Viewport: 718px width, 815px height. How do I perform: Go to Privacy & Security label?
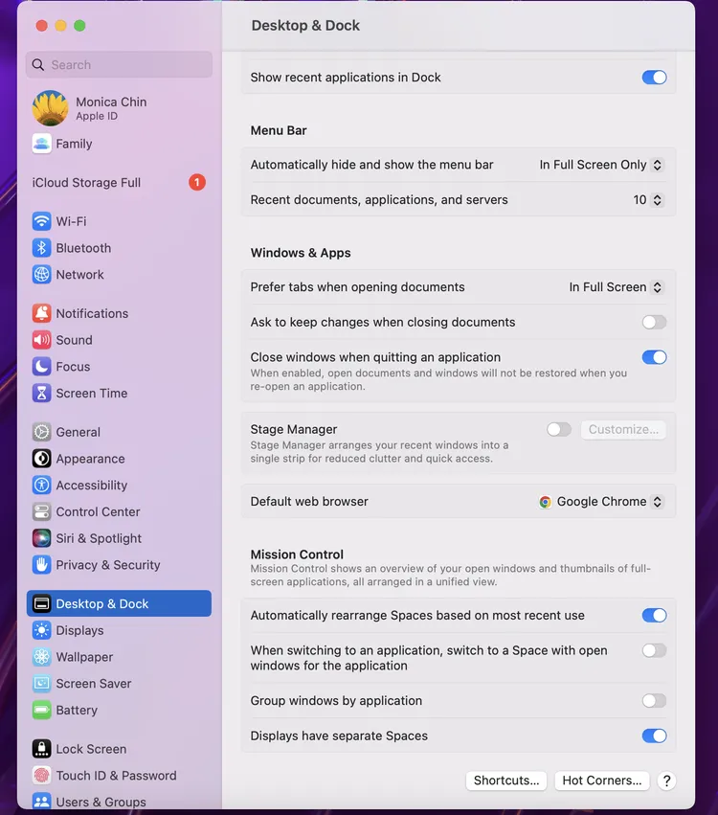[108, 565]
